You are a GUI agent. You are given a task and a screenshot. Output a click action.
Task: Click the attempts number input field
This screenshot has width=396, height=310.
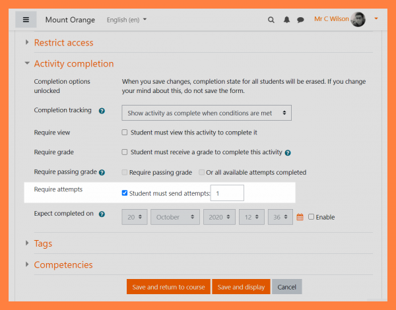tap(227, 193)
